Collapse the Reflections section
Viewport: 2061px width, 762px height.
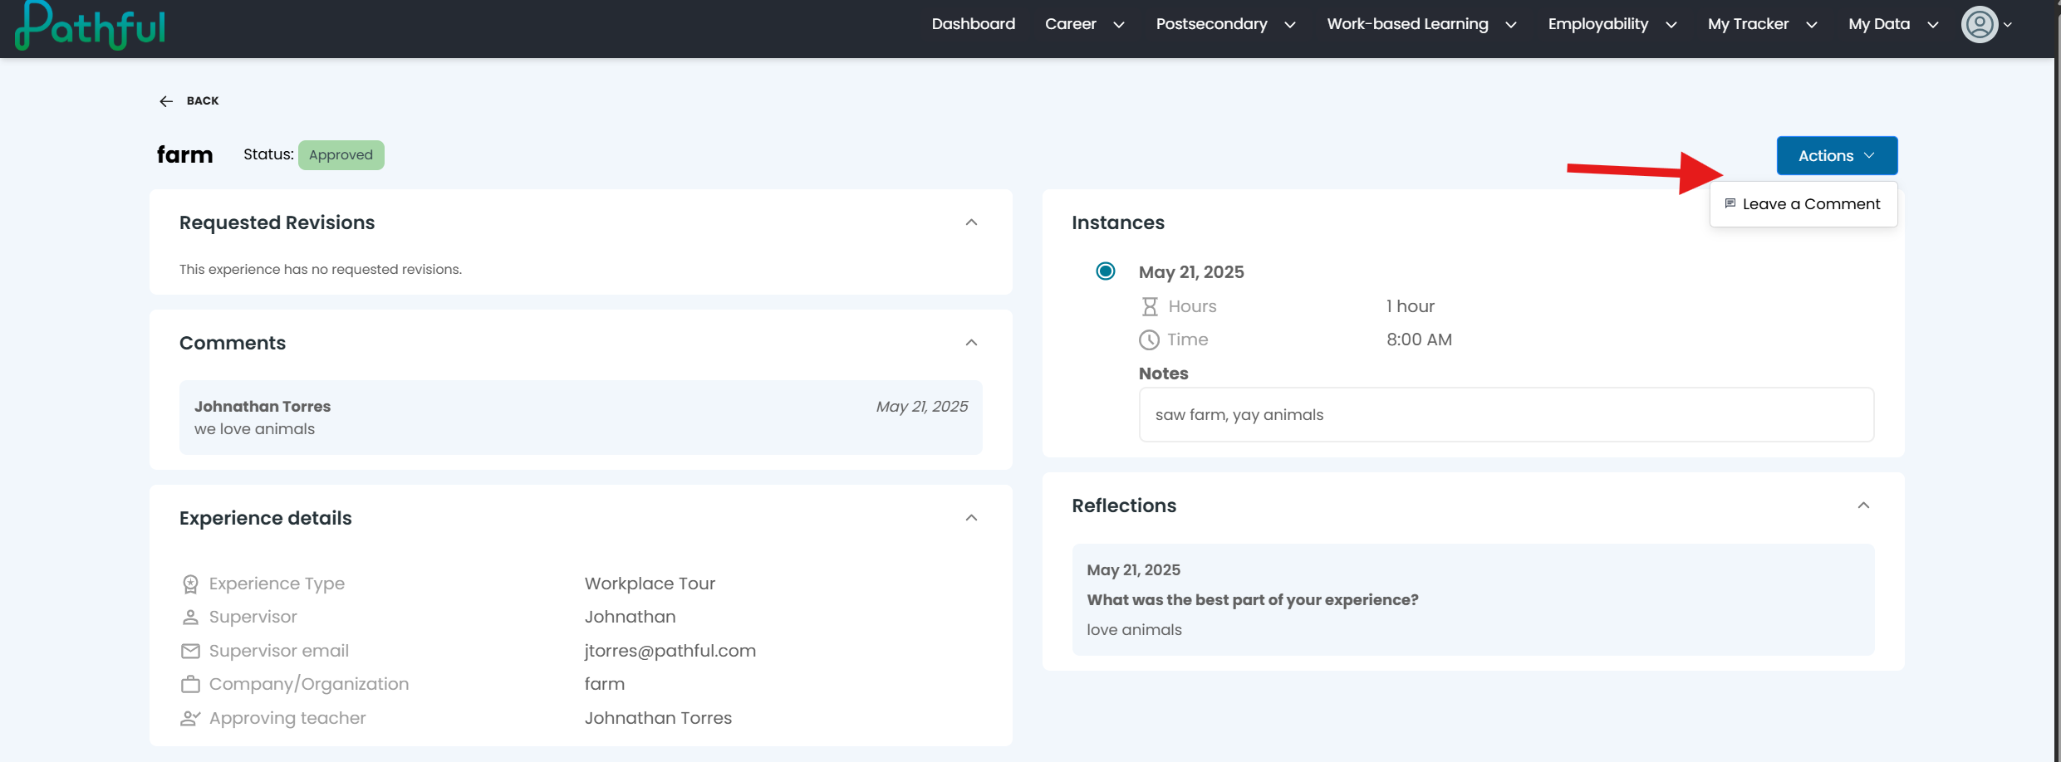pyautogui.click(x=1863, y=506)
